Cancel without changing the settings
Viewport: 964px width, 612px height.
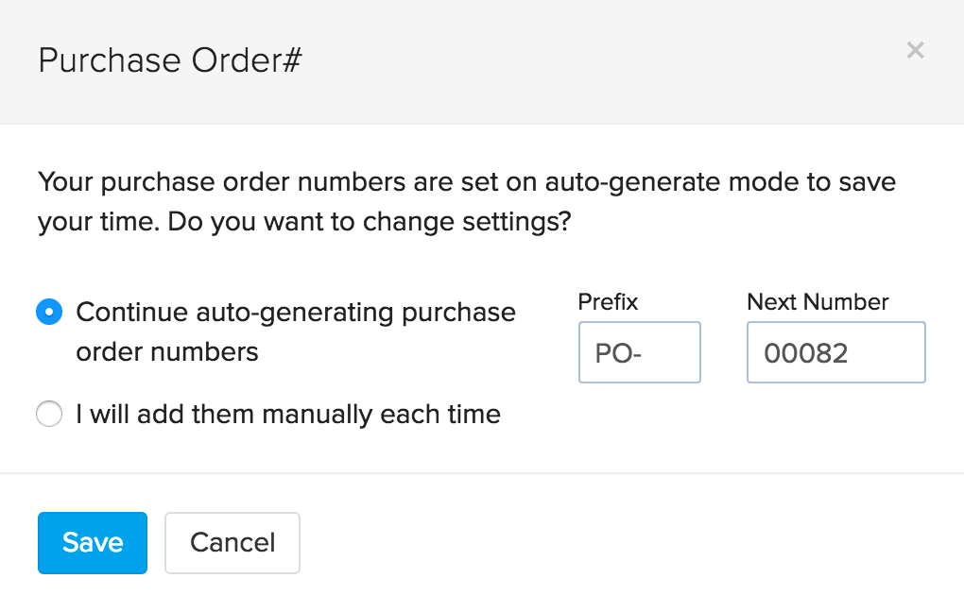click(232, 542)
